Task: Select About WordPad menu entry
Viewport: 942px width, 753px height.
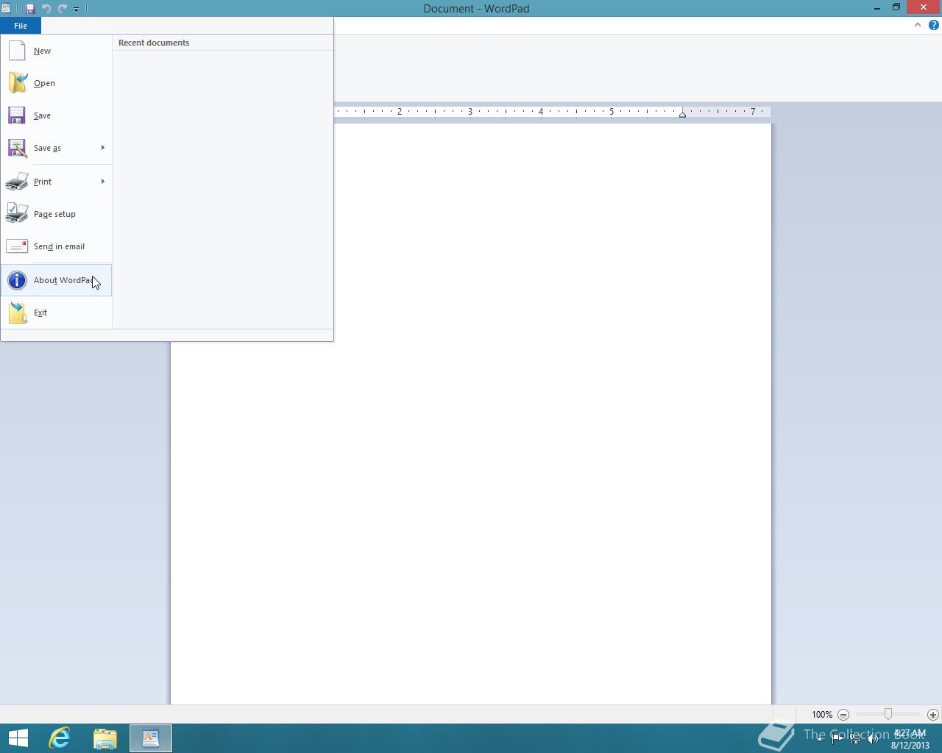Action: [x=56, y=280]
